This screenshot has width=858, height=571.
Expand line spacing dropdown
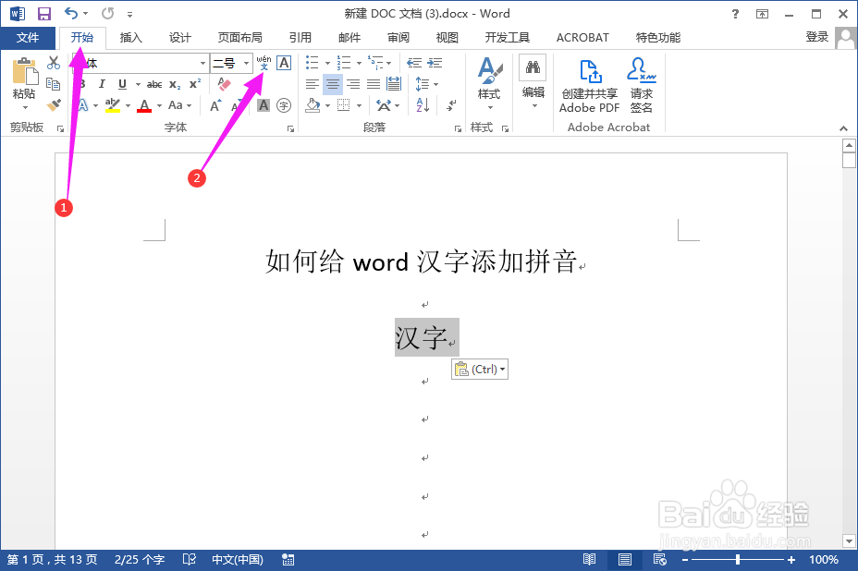tap(436, 84)
